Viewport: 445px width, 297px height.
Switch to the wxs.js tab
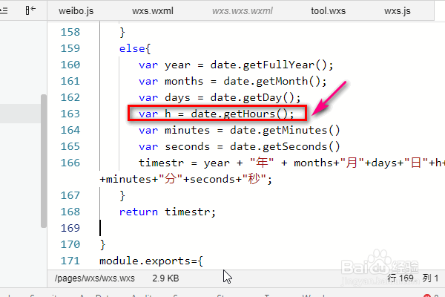tap(398, 11)
